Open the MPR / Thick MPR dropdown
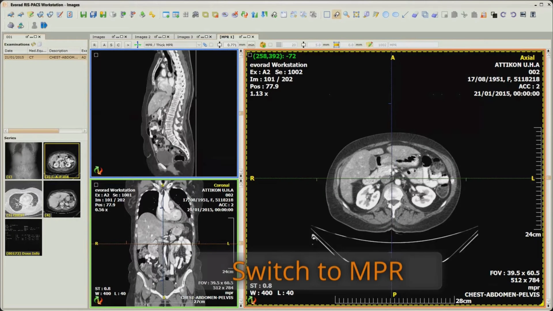 pyautogui.click(x=173, y=45)
